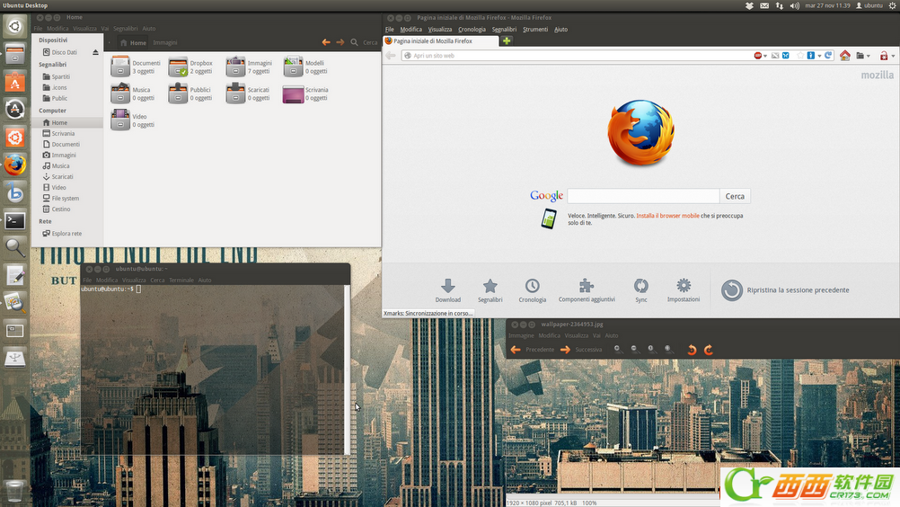Eject the Disco Dati drive
900x507 pixels.
pos(95,52)
